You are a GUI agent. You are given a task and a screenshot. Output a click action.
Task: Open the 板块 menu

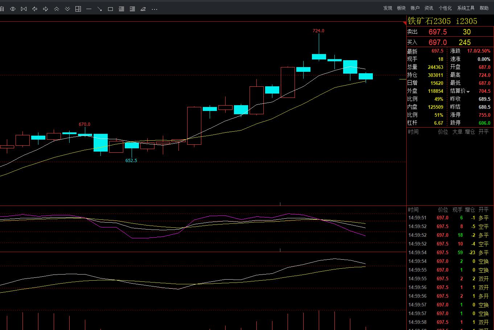pos(401,8)
